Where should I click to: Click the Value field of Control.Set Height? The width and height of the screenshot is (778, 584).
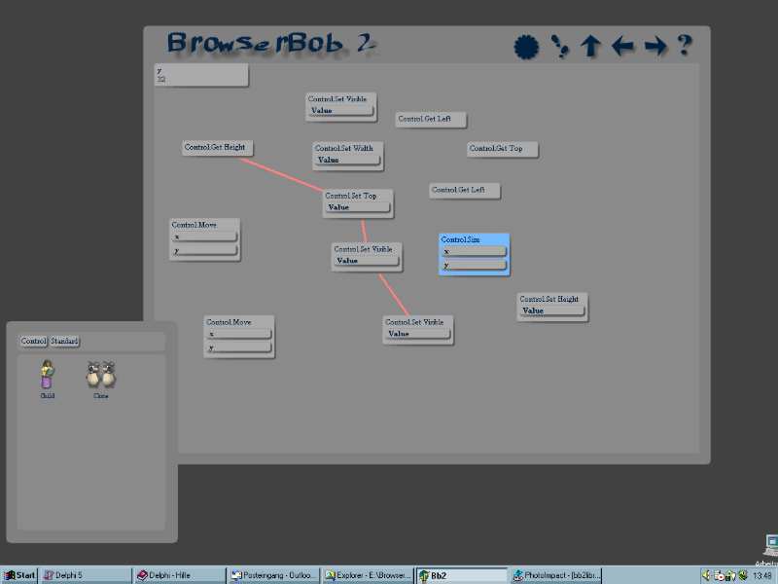pyautogui.click(x=551, y=310)
